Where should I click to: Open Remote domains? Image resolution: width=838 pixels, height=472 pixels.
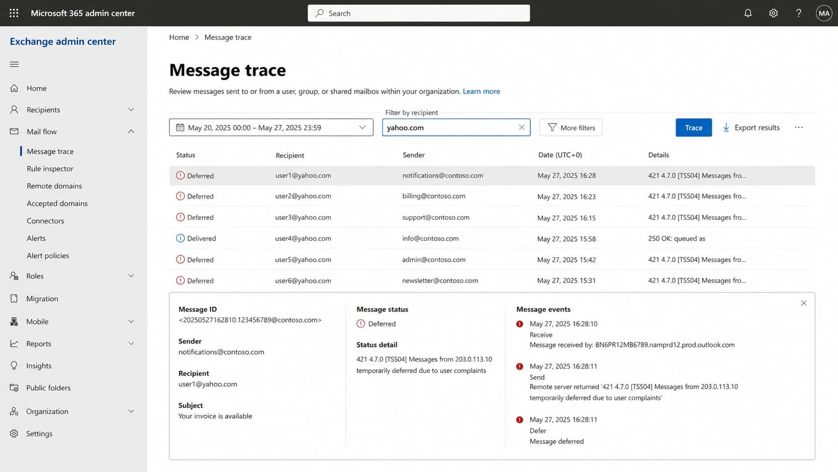54,186
